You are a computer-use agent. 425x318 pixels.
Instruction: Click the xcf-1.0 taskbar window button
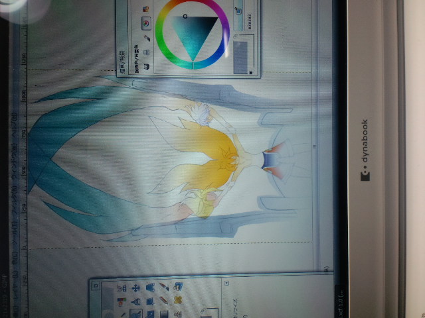click(340, 301)
